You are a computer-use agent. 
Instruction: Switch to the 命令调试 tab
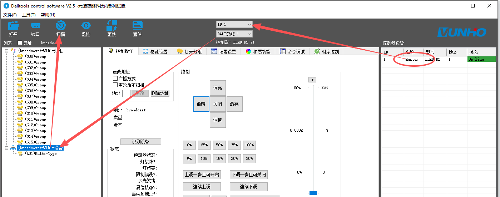pyautogui.click(x=292, y=52)
